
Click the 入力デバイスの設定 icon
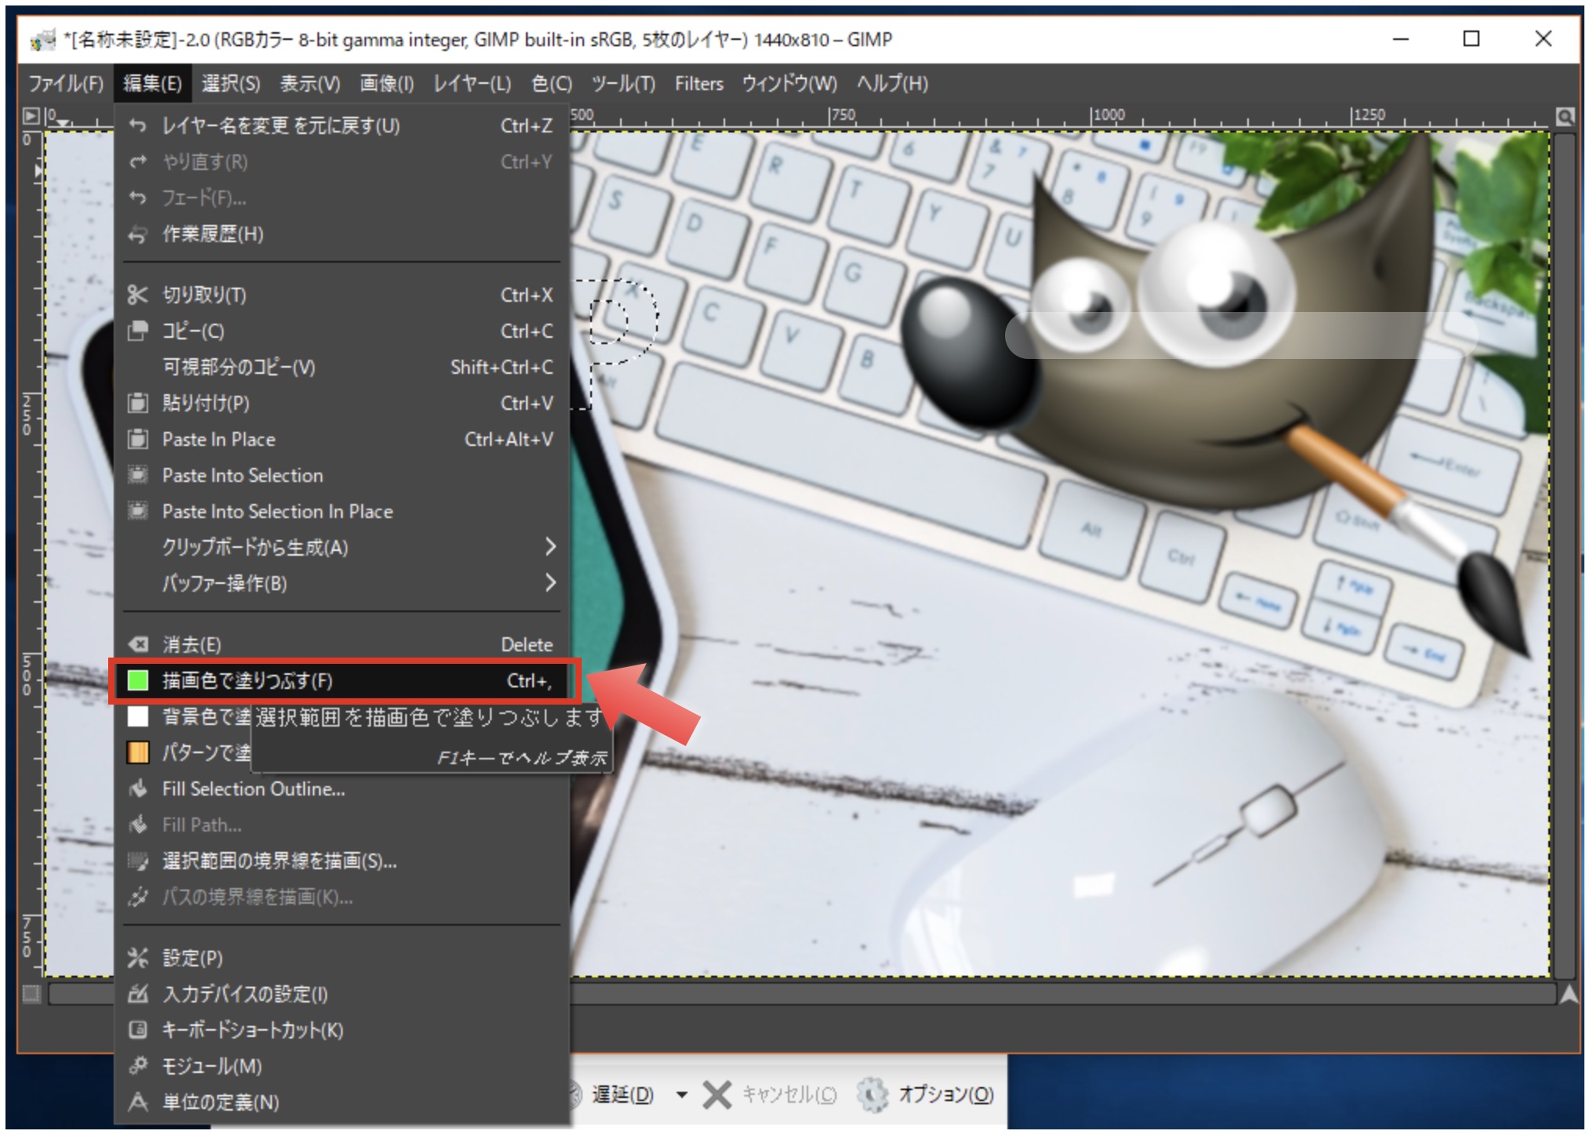(138, 994)
